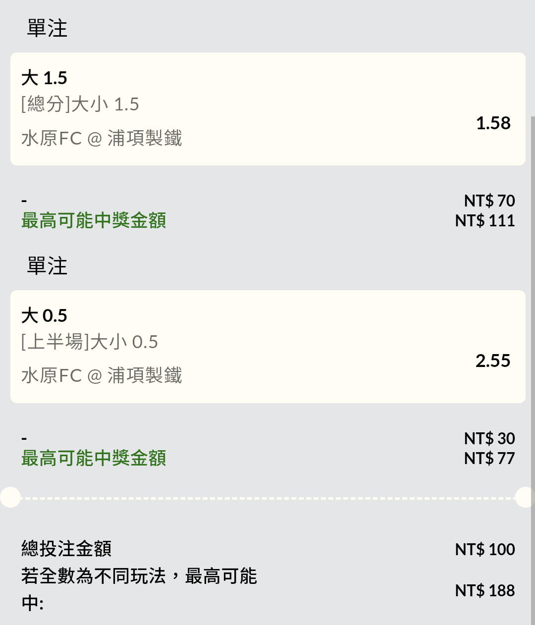This screenshot has height=625, width=535.
Task: Click the vertical scrollbar on the right edge
Action: click(533, 347)
